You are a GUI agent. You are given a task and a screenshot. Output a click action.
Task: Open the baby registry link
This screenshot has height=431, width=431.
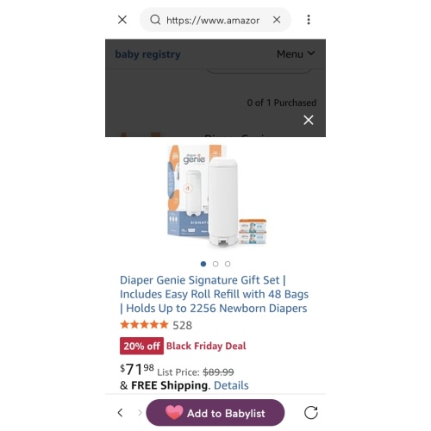[147, 54]
